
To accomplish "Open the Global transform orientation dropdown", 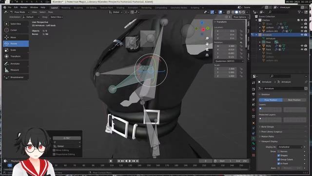I will (x=116, y=12).
